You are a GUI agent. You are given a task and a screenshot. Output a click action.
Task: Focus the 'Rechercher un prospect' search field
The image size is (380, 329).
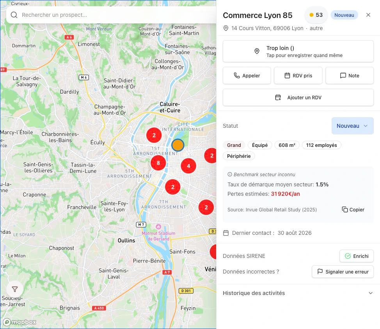112,15
